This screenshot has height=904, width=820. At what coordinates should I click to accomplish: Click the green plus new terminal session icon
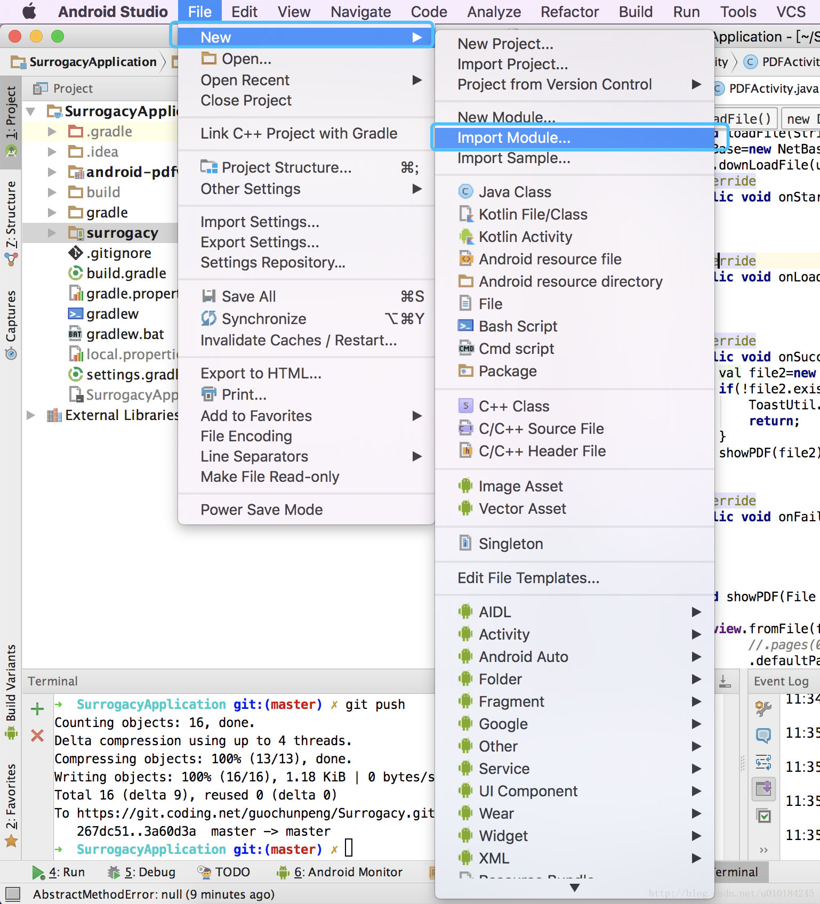click(37, 709)
